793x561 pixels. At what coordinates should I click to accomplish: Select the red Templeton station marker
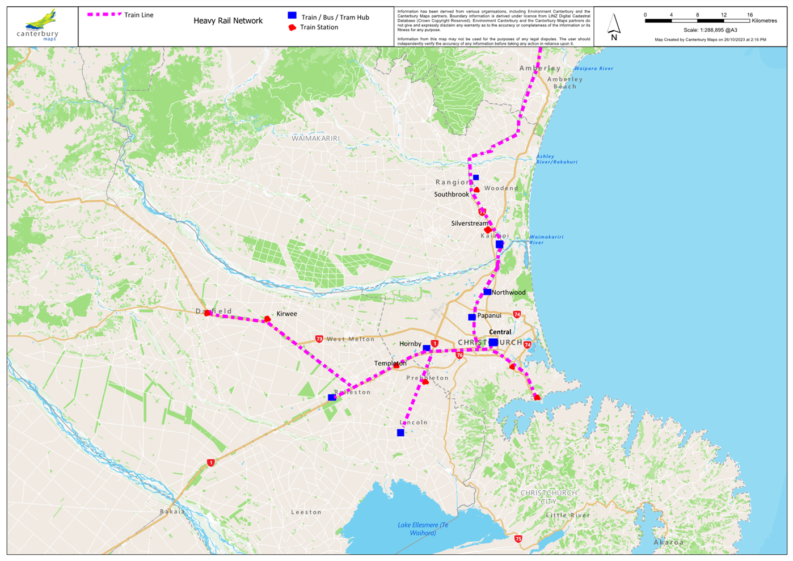[396, 366]
